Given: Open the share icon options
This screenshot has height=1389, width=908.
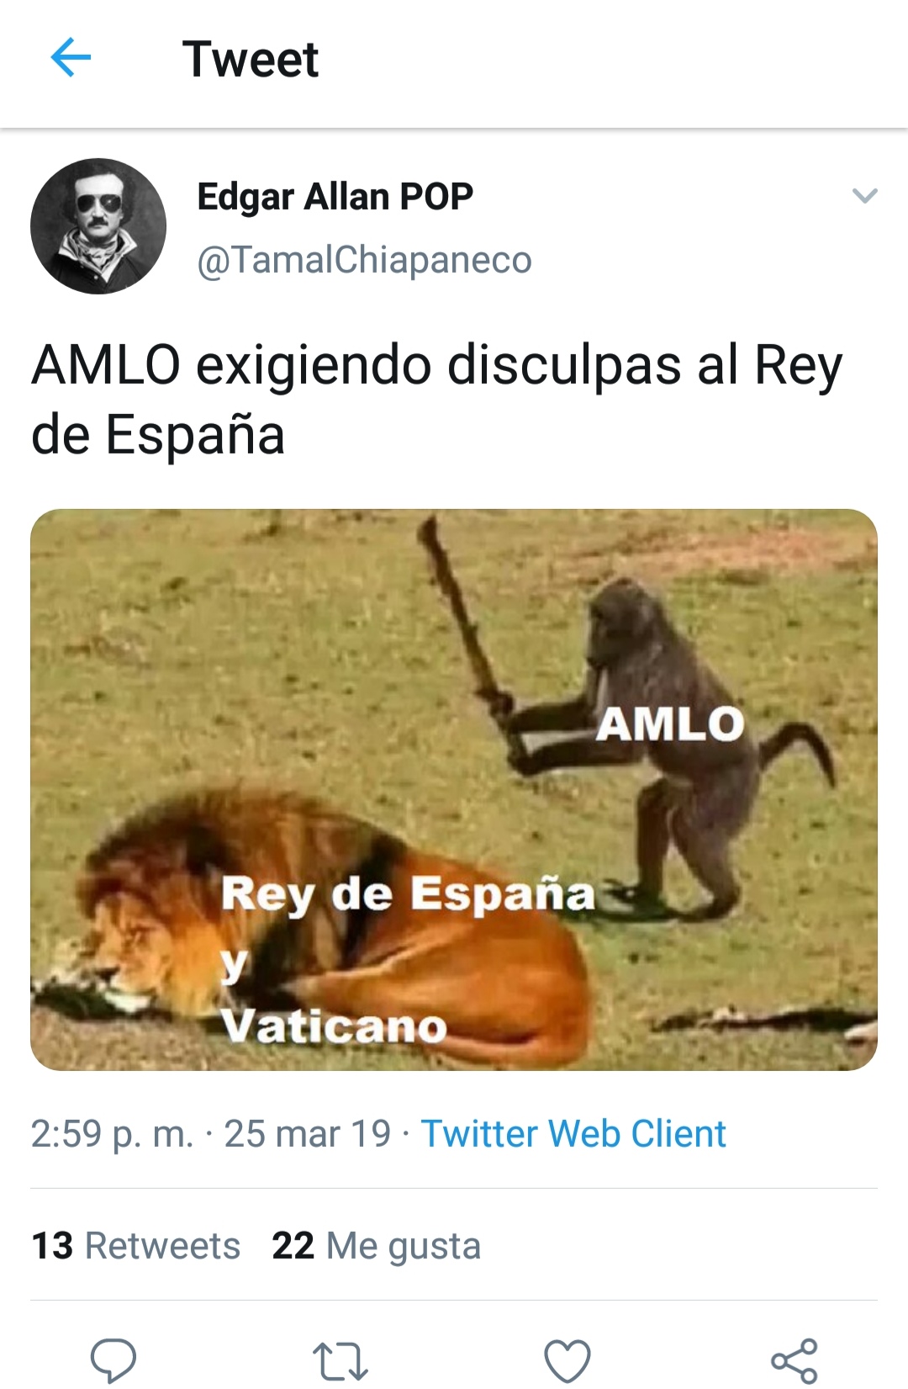Looking at the screenshot, I should coord(794,1360).
